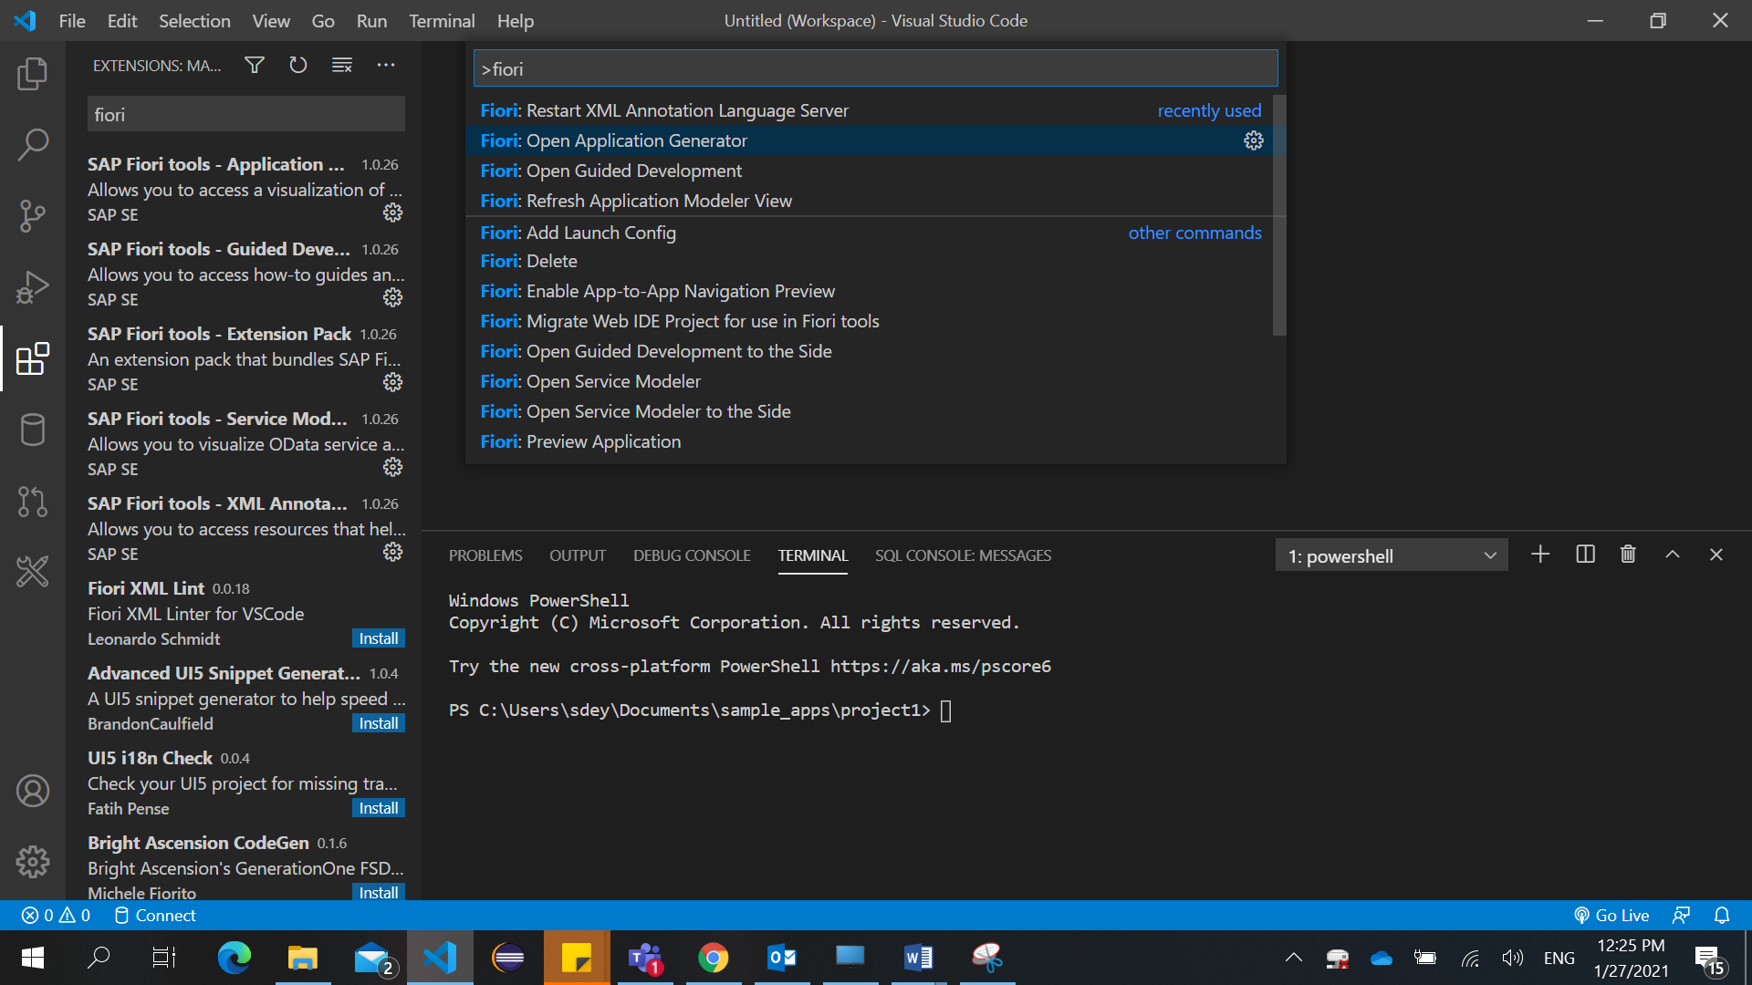Open Chrome from the Windows taskbar
The height and width of the screenshot is (985, 1752).
714,958
